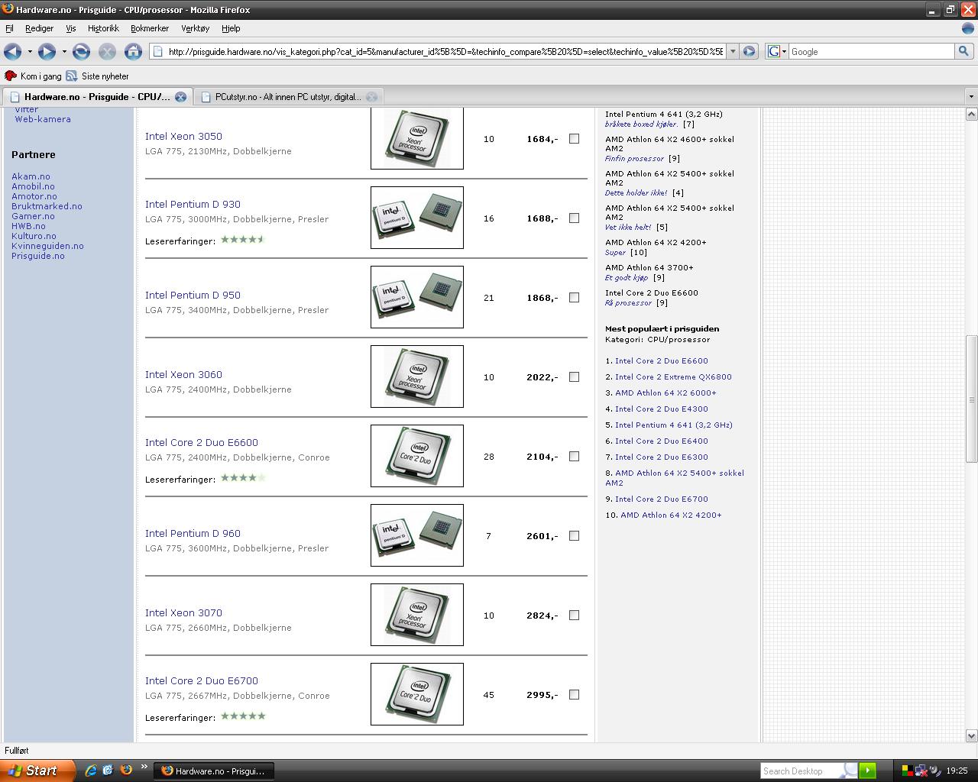Switch to the PCutstyr.no tab
978x782 pixels.
(x=288, y=97)
